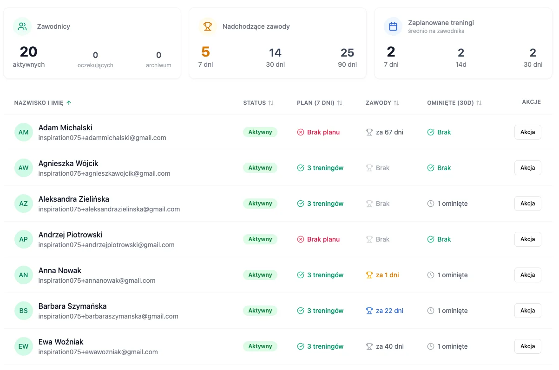The width and height of the screenshot is (559, 370).
Task: Click the Zawodnicy people icon
Action: [x=22, y=26]
